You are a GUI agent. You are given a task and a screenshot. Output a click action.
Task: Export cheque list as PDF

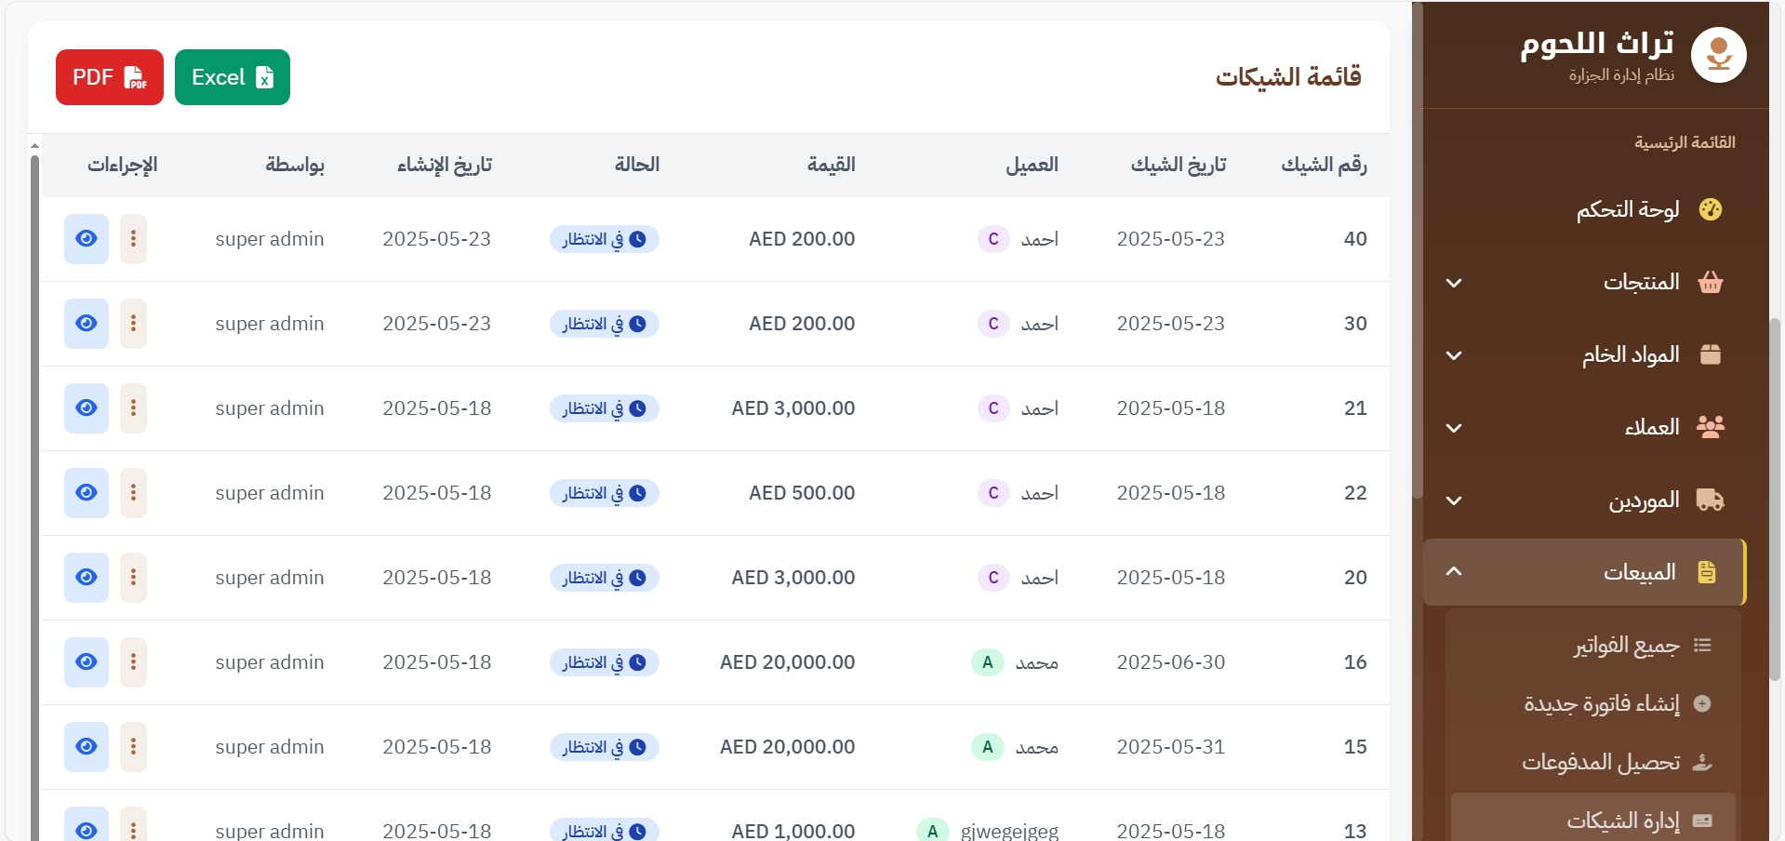pyautogui.click(x=110, y=77)
